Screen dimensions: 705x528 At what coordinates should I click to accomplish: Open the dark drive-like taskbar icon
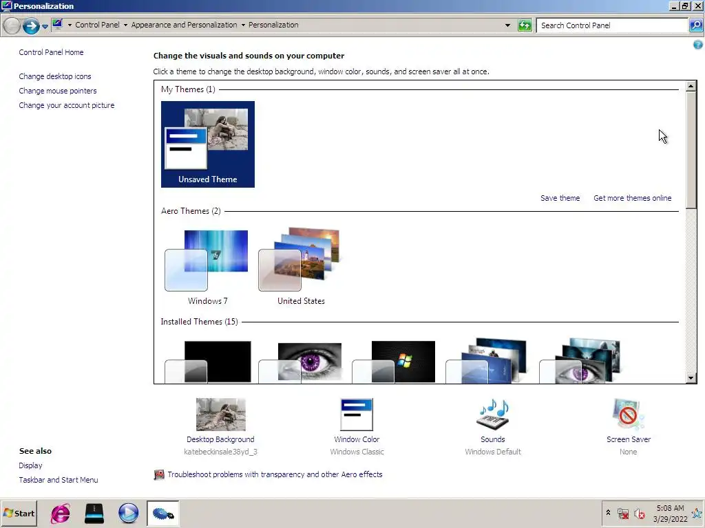point(94,513)
